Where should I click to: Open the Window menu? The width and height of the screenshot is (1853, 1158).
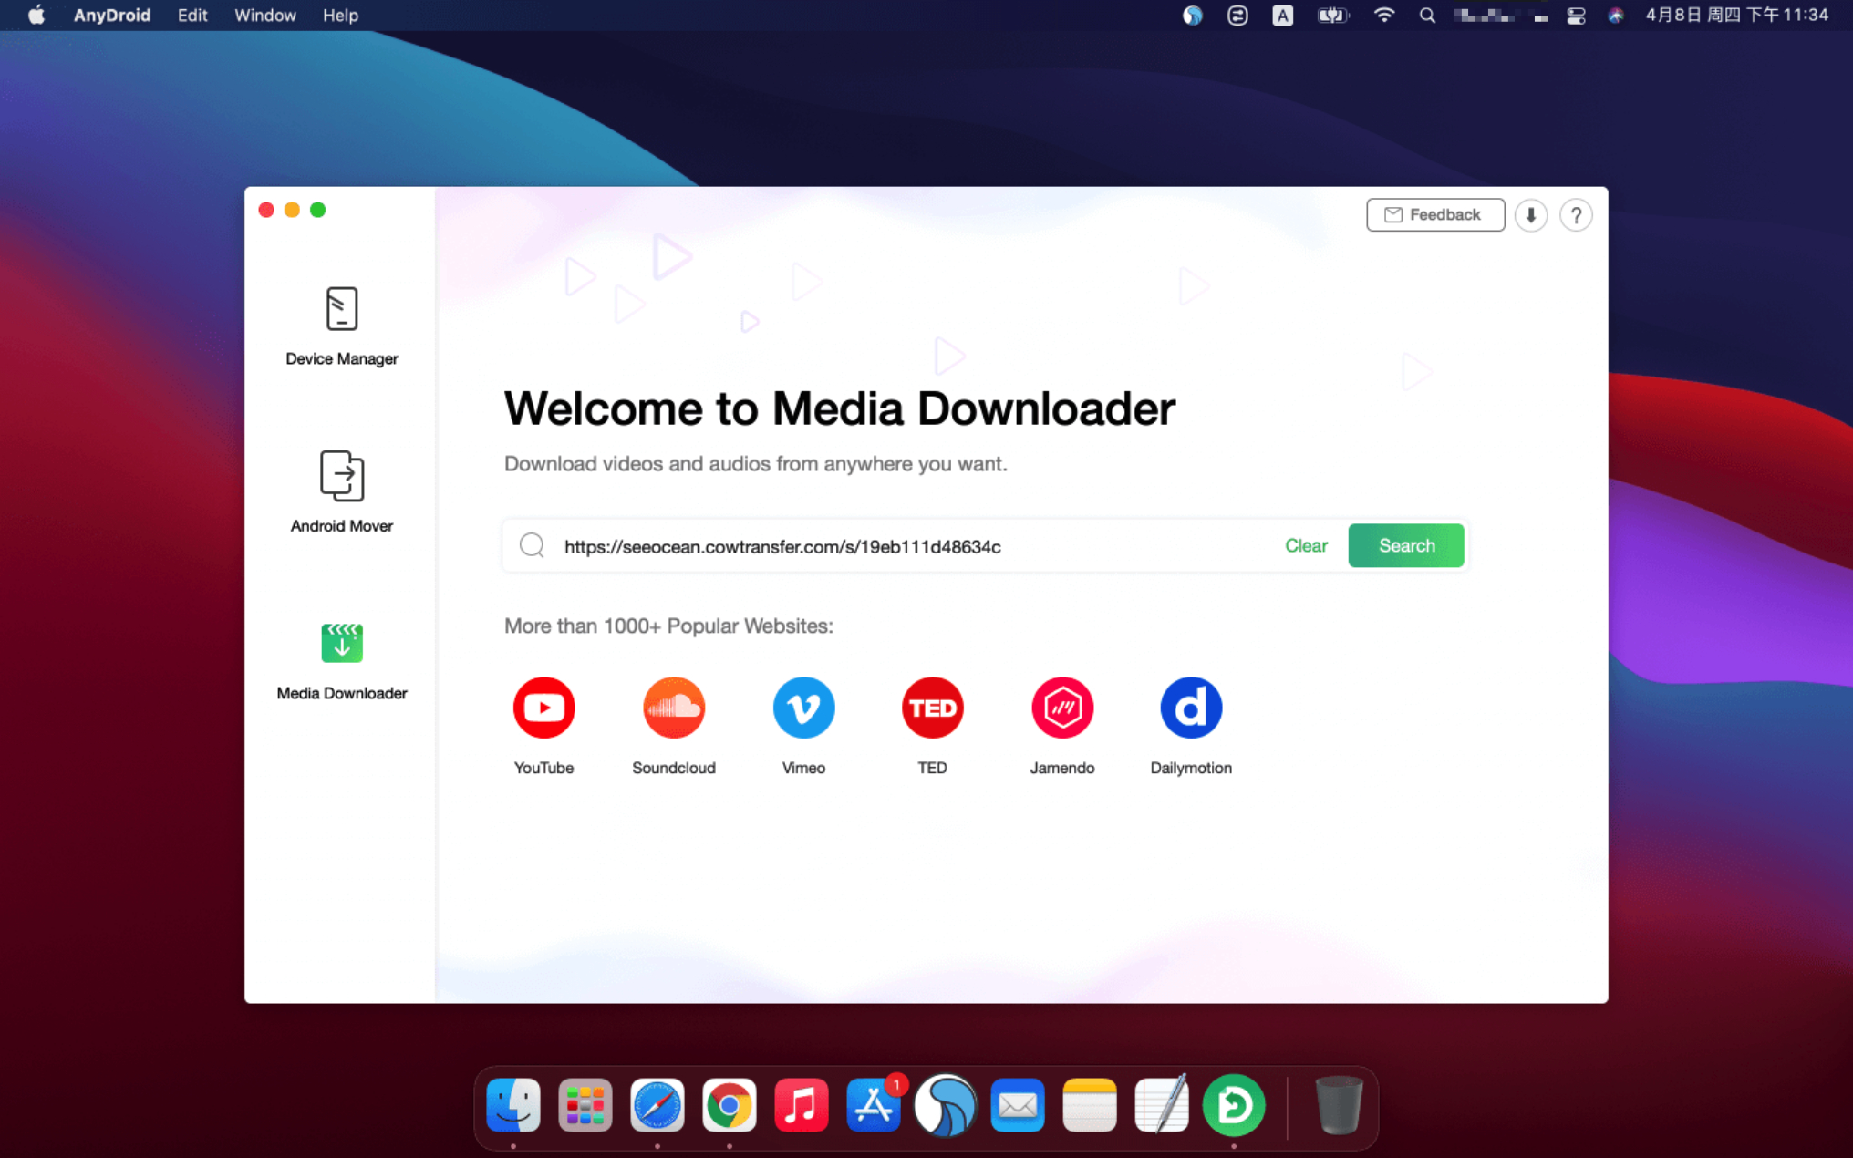pyautogui.click(x=265, y=15)
